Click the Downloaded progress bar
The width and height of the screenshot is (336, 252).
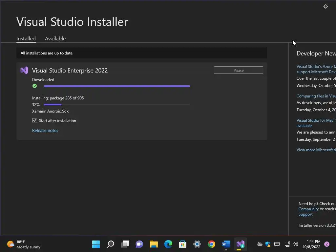tap(117, 86)
